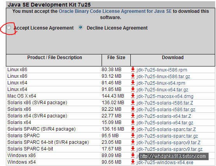Image resolution: width=216 pixels, height=166 pixels.
Task: Click Solaris SPARC 64-bit (SVR4 package) description
Action: tap(48, 142)
